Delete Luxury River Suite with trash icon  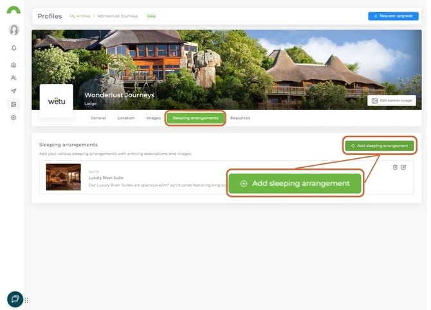395,167
